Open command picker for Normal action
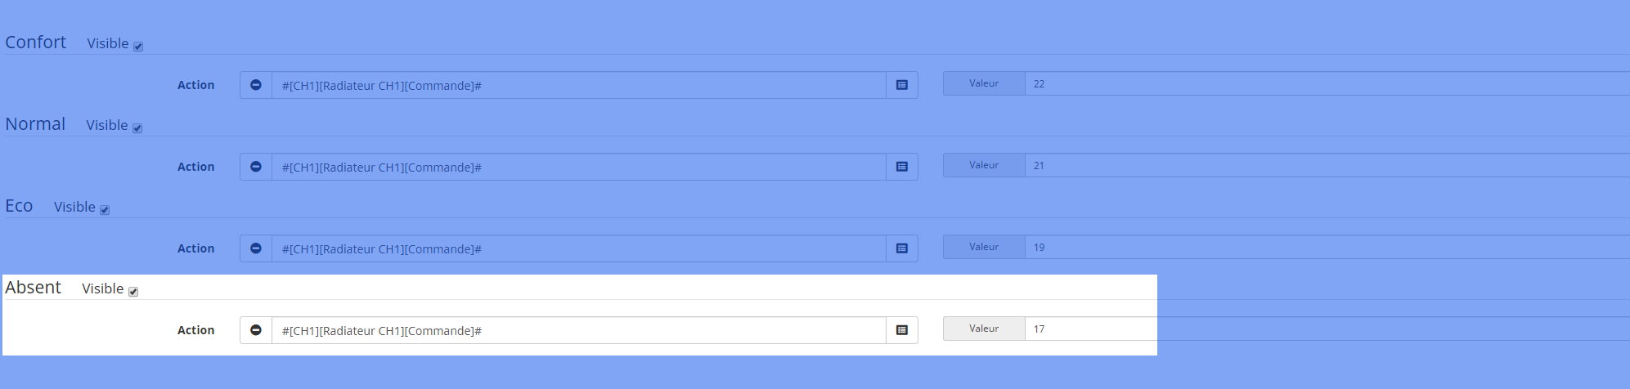This screenshot has width=1630, height=389. [x=902, y=167]
